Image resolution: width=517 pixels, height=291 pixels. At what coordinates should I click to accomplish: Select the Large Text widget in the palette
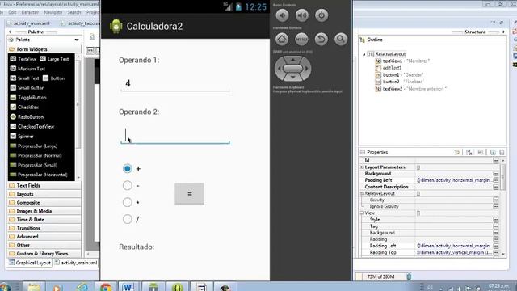coord(54,59)
